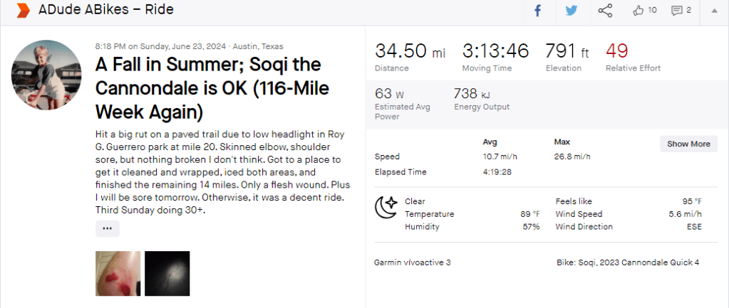Open the dark trail photo thumbnail
Viewport: 729px width, 308px height.
point(167,273)
